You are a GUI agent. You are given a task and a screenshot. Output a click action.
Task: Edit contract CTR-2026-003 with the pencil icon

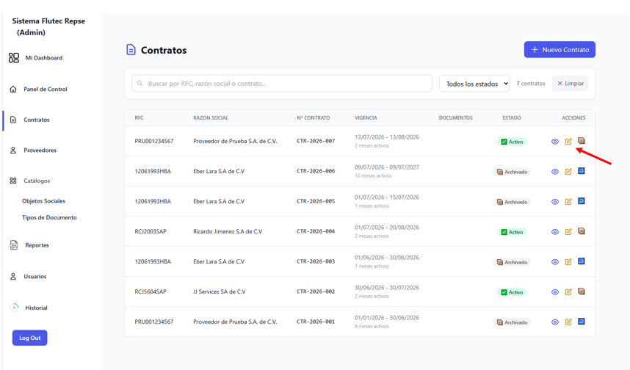point(568,262)
